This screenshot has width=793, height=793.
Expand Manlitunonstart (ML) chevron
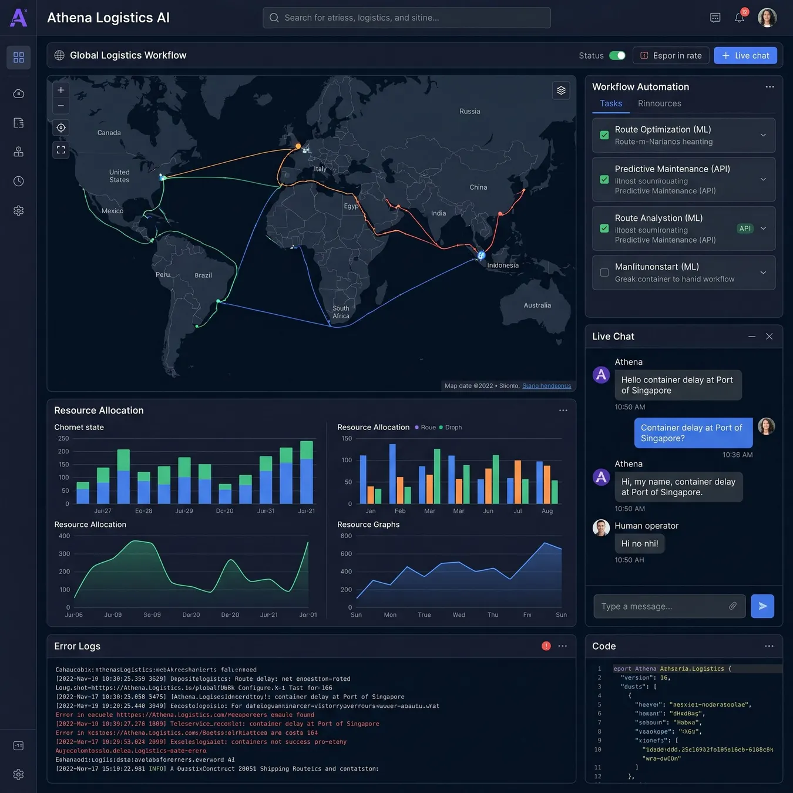click(763, 273)
